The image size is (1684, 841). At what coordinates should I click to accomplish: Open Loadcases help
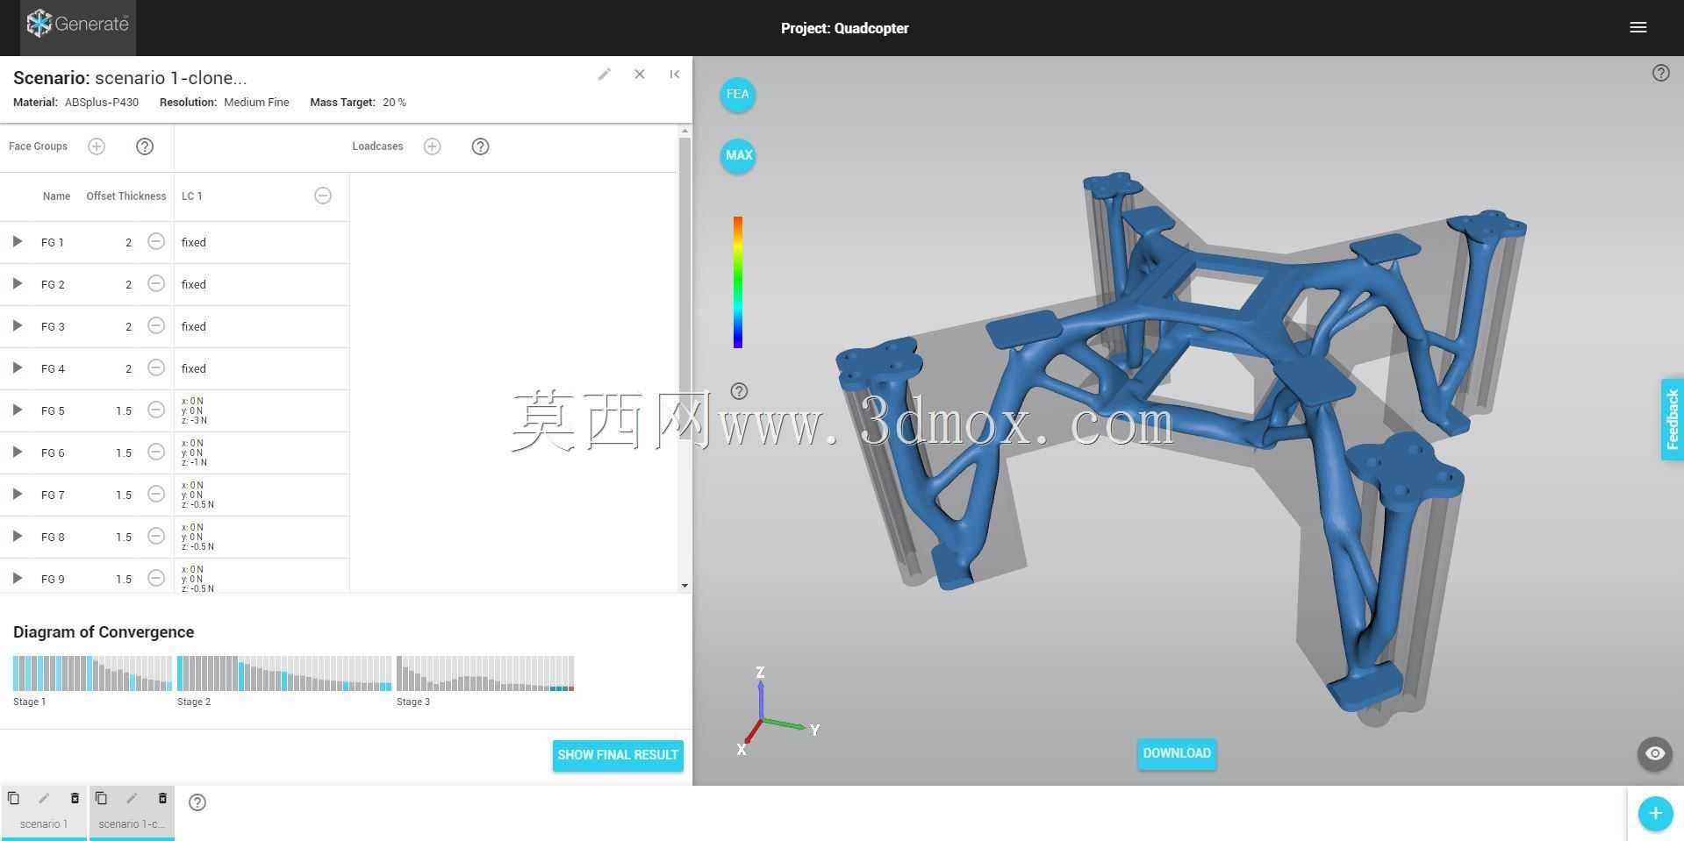click(480, 146)
